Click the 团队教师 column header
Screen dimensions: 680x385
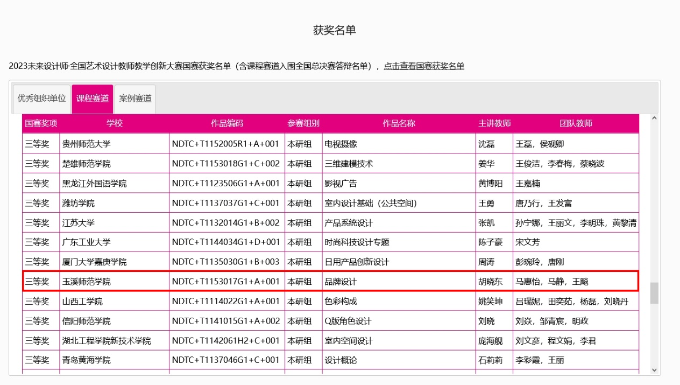(x=576, y=123)
